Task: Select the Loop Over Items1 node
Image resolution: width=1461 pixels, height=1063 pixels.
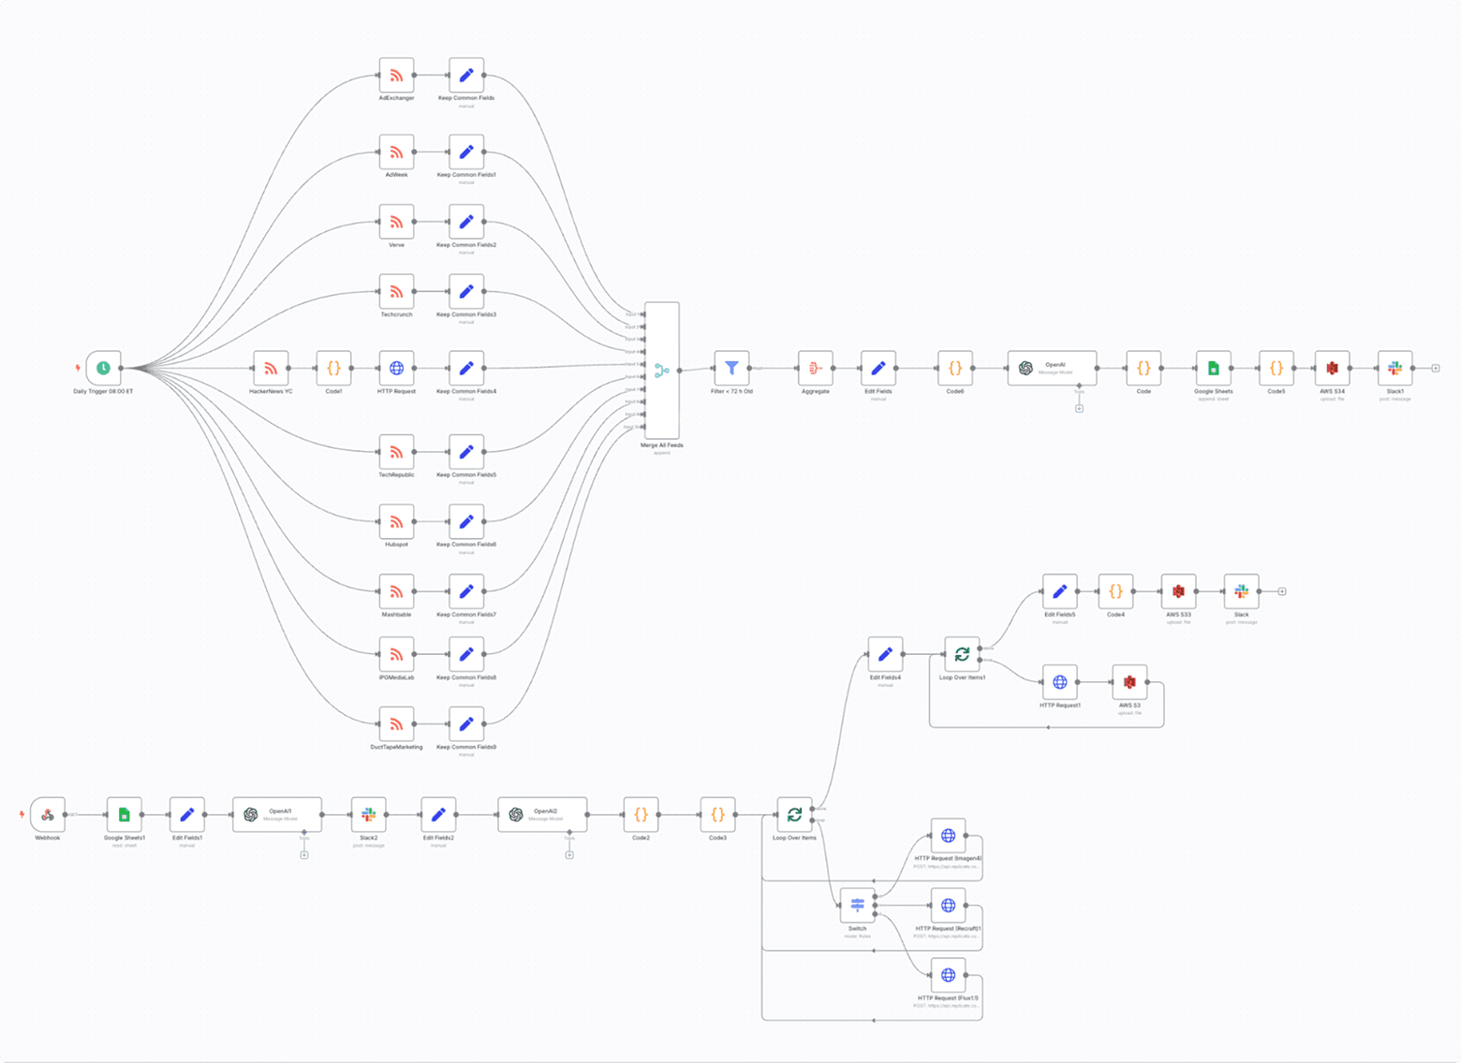Action: [x=962, y=654]
